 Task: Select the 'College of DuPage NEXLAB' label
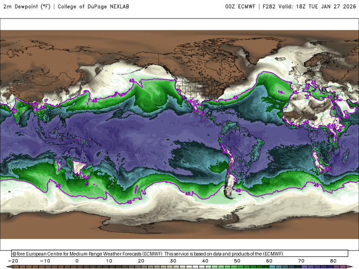point(93,7)
